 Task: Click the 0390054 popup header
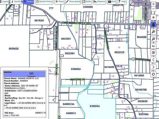[25, 74]
